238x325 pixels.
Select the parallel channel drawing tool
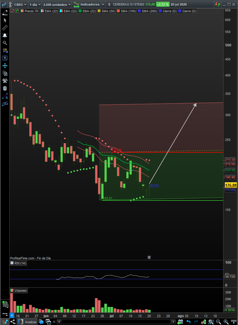[5, 104]
